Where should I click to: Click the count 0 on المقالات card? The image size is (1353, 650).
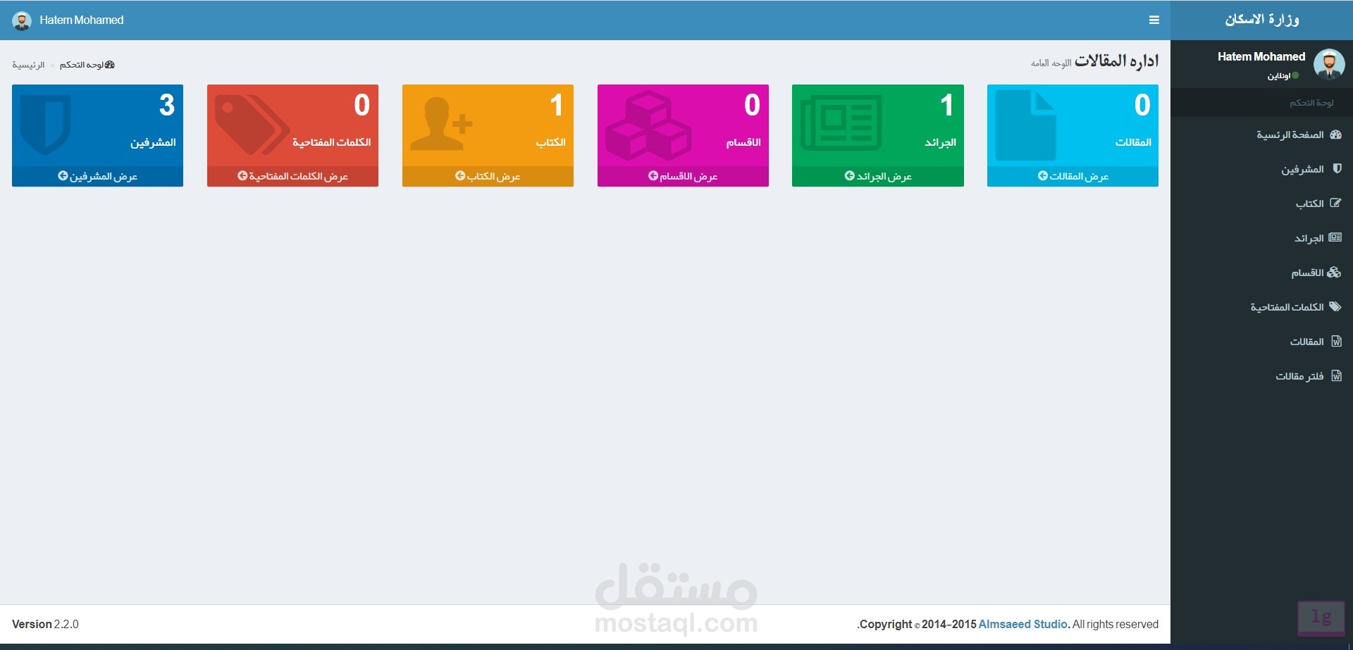point(1142,105)
